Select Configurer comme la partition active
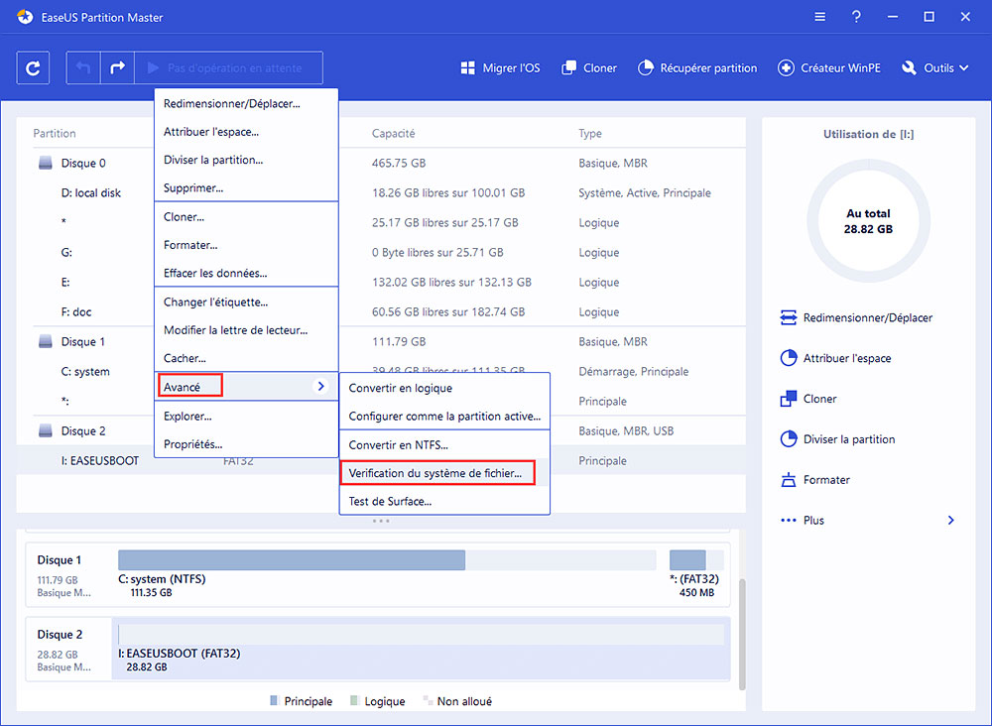 444,417
